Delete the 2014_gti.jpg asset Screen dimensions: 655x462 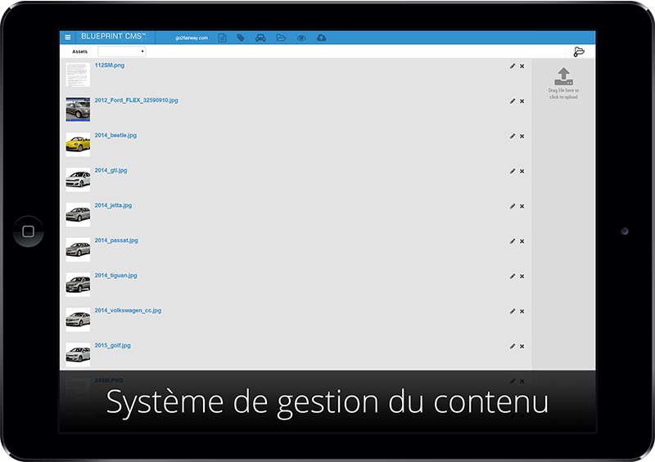pyautogui.click(x=522, y=171)
